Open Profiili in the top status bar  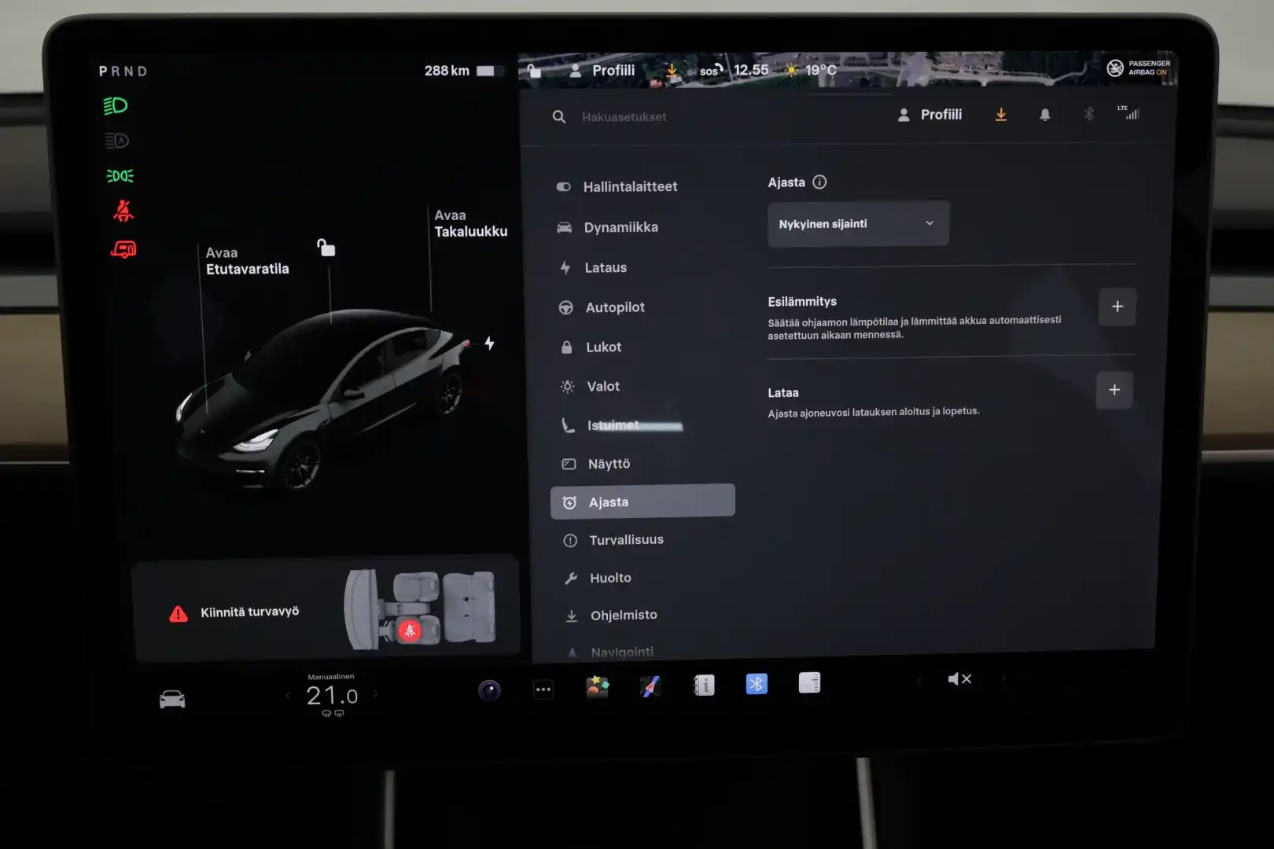(602, 71)
